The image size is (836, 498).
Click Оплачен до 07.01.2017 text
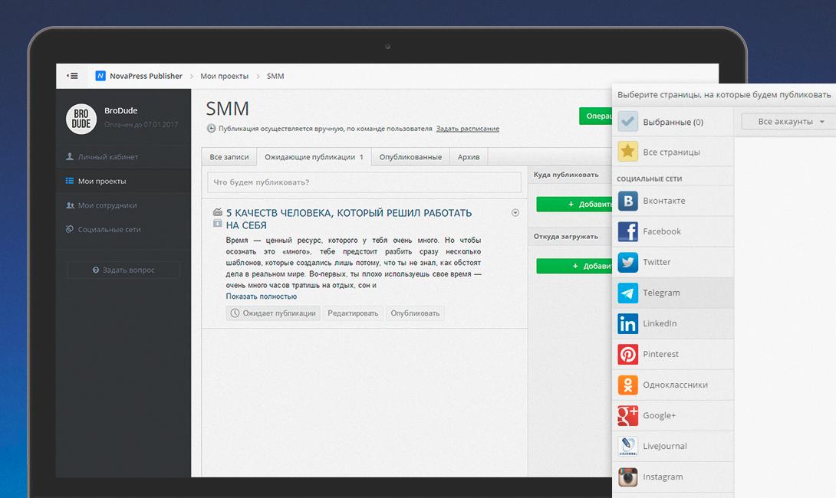[141, 125]
